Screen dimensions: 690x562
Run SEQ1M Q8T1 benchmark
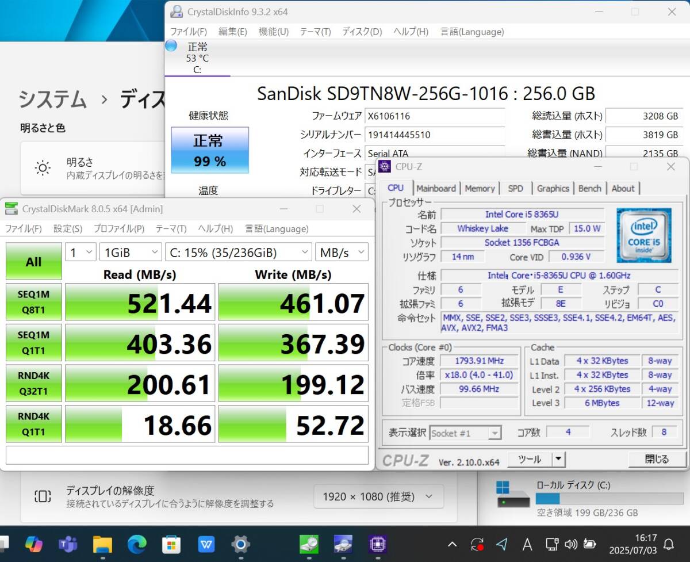click(33, 302)
